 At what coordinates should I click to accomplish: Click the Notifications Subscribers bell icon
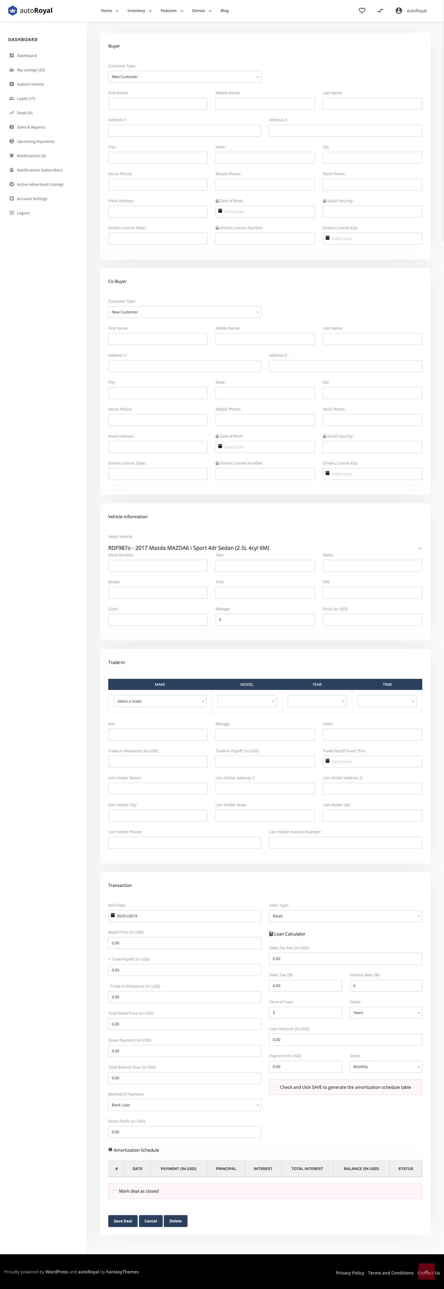point(11,170)
